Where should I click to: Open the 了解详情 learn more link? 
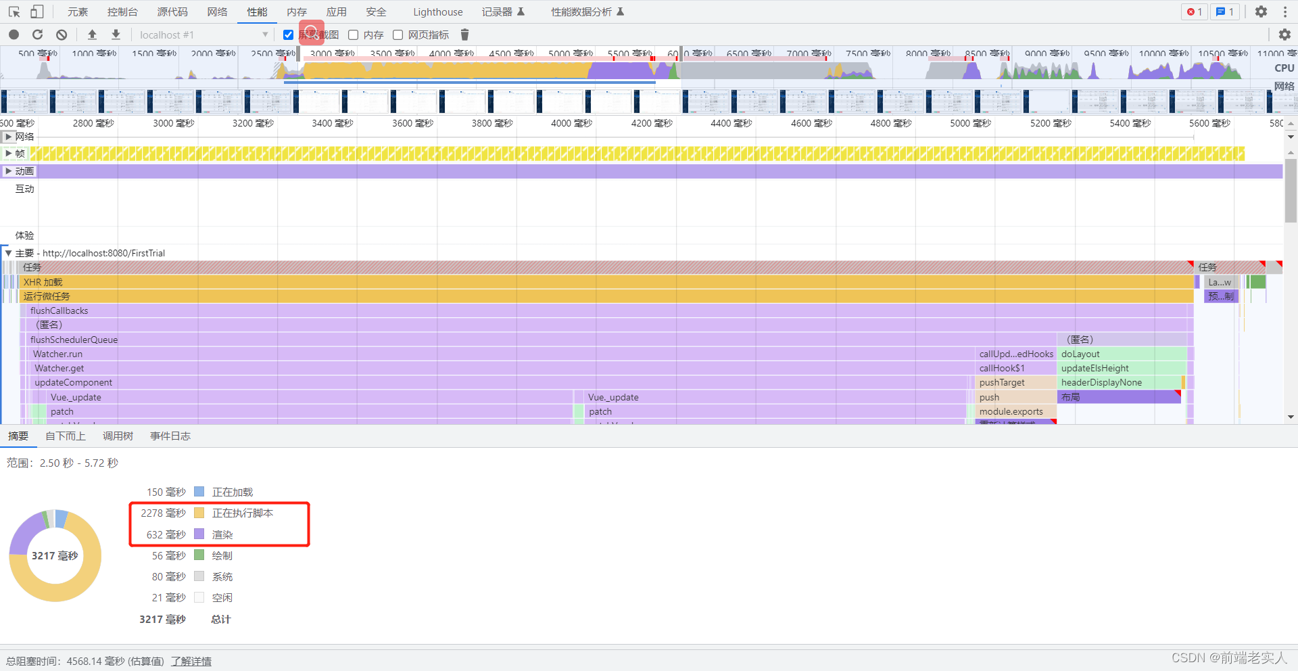(191, 661)
